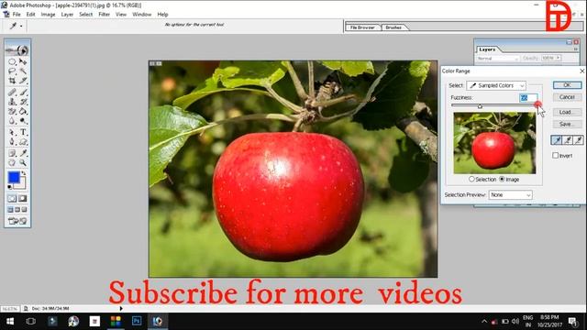Select the Custom Shape tool
Viewport: 587px width, 330px height.
pos(23,142)
